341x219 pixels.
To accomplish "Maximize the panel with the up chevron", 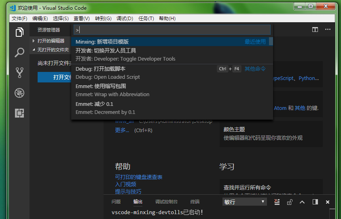I will (302, 202).
